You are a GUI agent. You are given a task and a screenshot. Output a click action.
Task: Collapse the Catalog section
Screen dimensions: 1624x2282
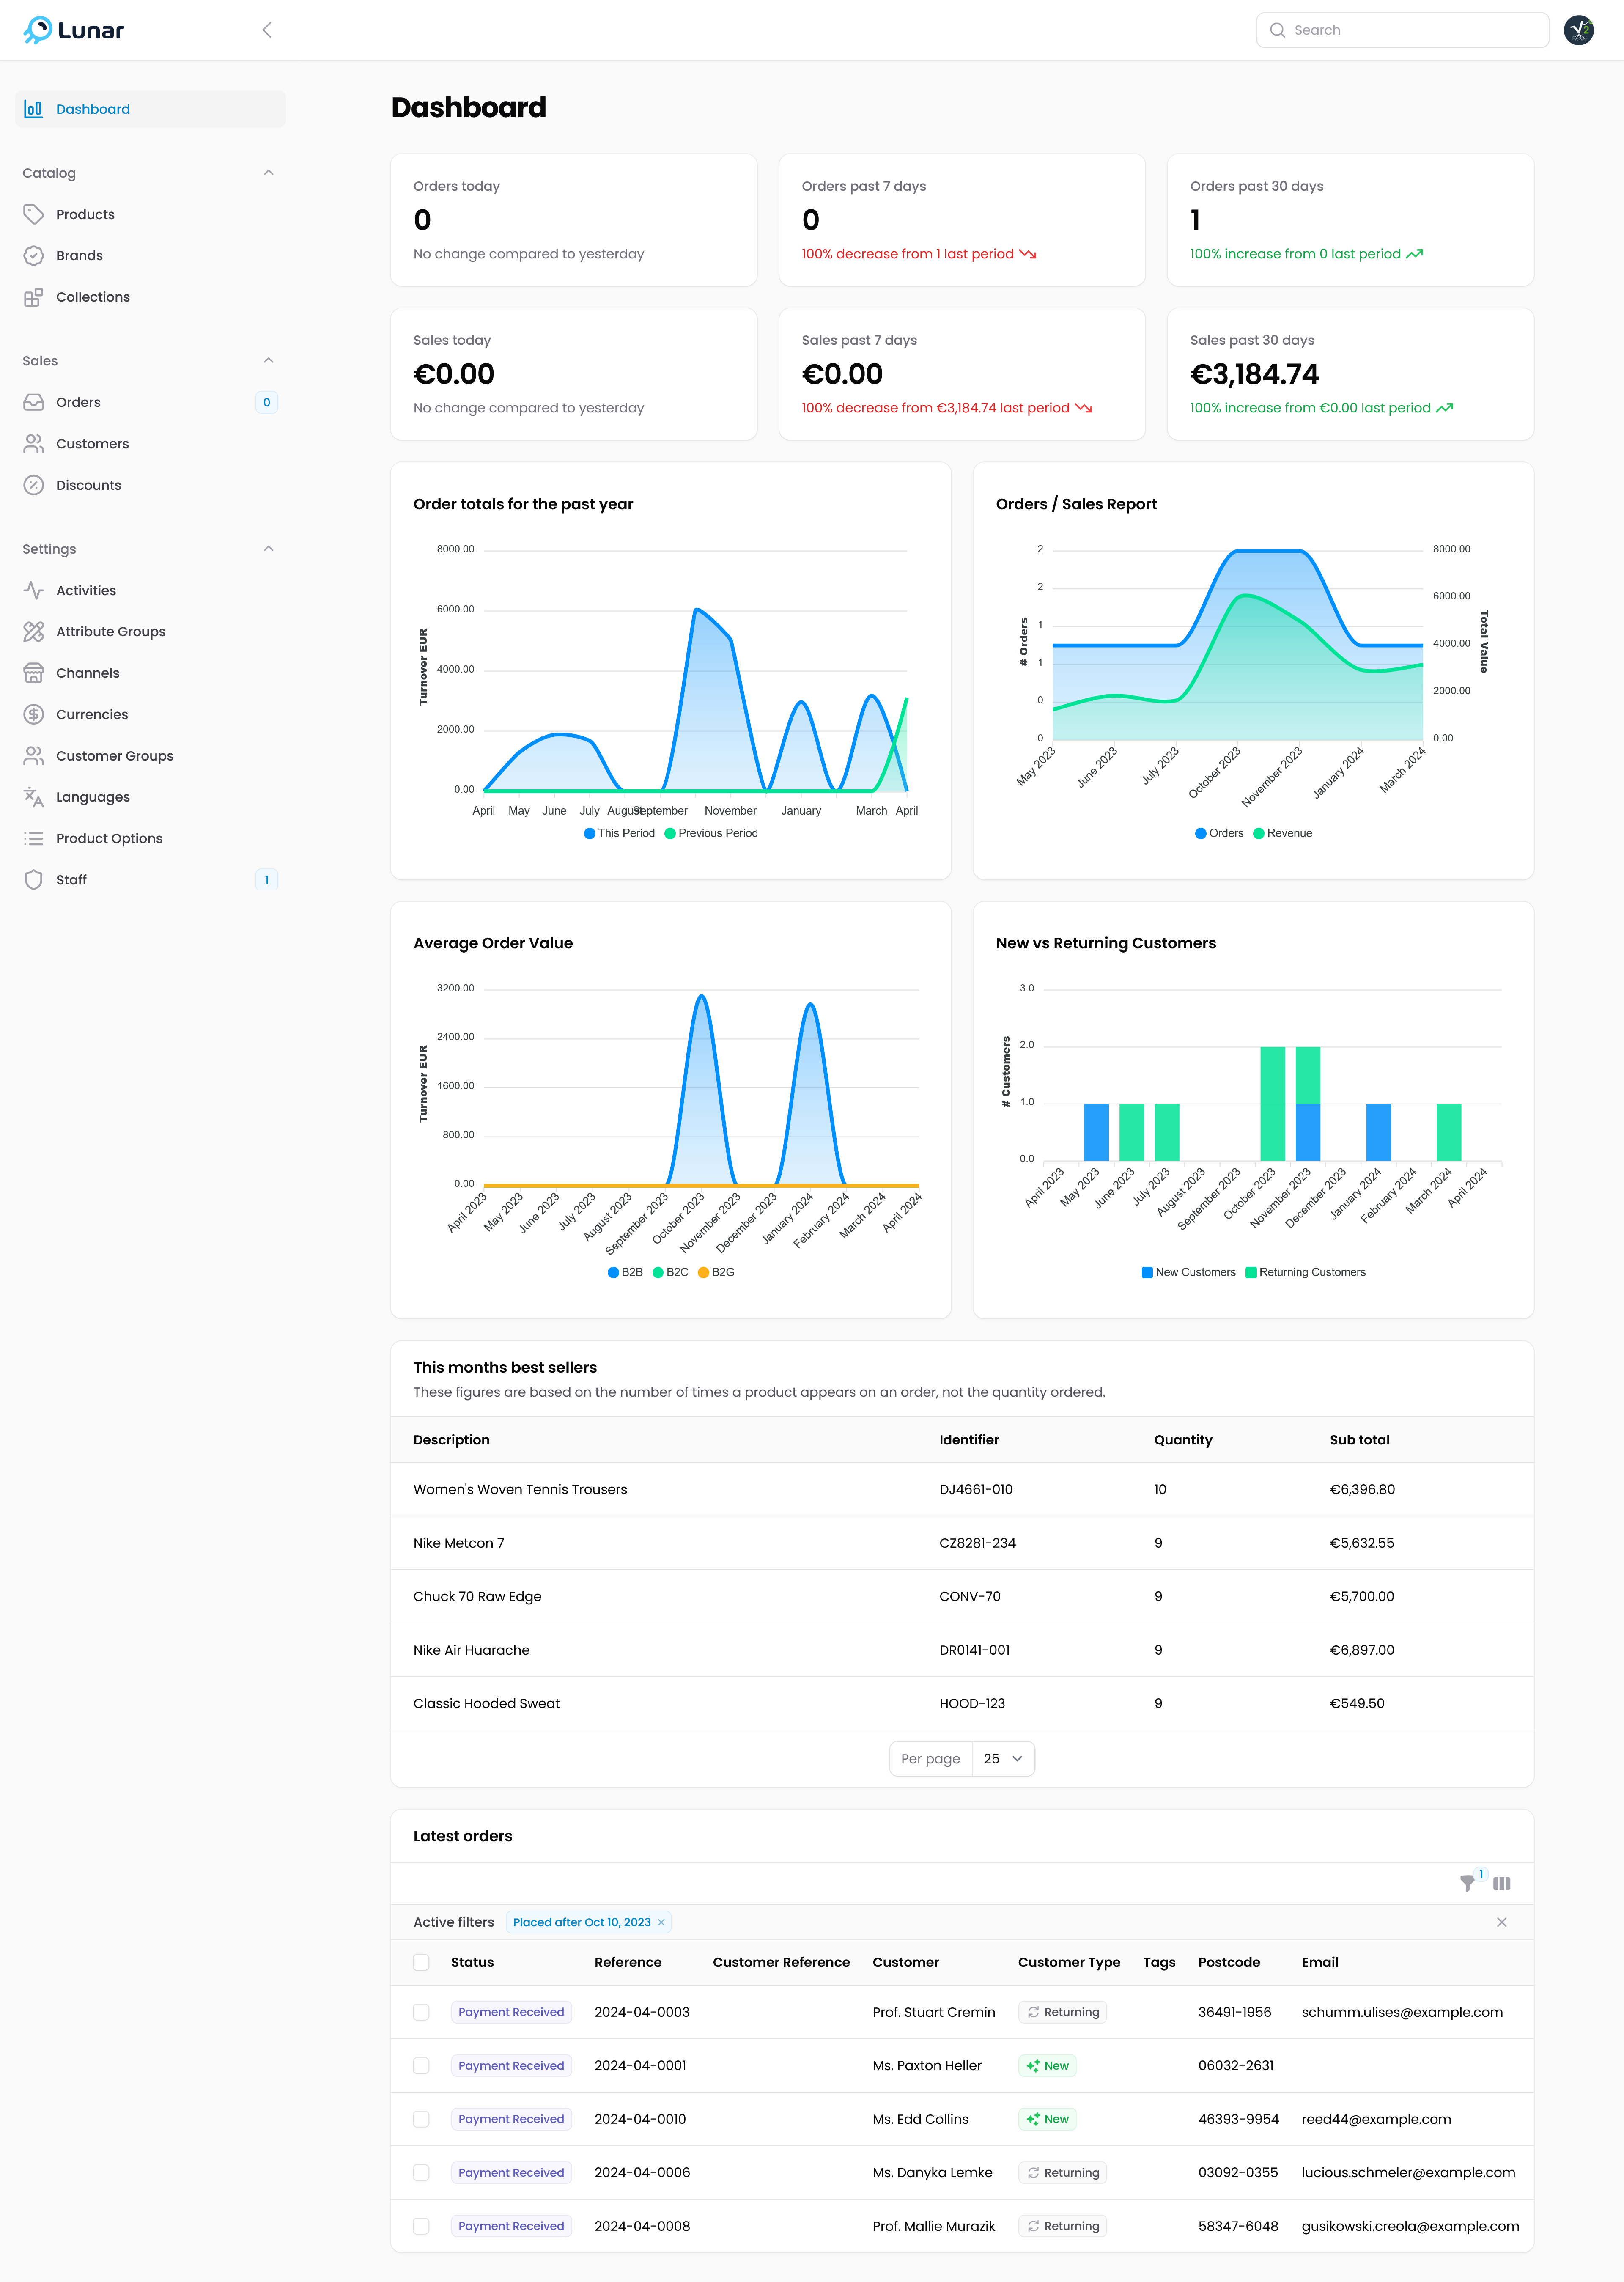pos(268,173)
